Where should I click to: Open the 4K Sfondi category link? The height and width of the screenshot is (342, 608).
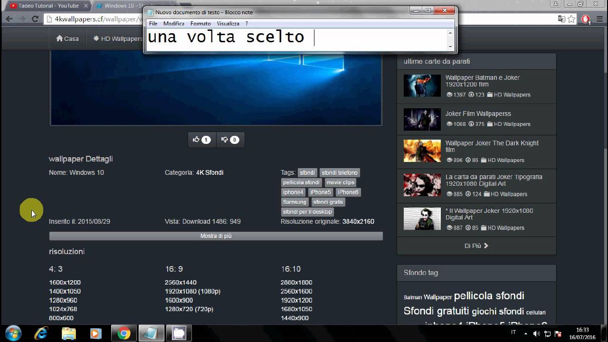[209, 172]
